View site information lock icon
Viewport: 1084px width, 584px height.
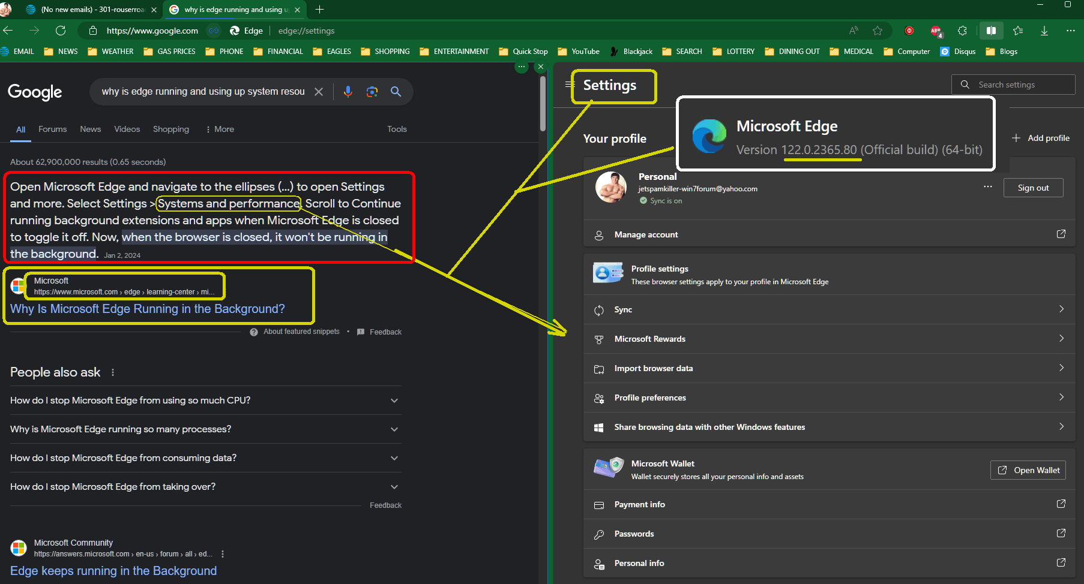click(x=93, y=31)
